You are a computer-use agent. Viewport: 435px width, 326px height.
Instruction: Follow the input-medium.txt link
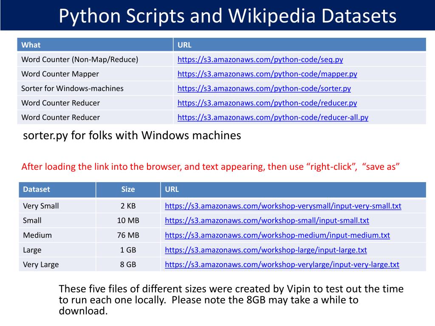point(277,235)
